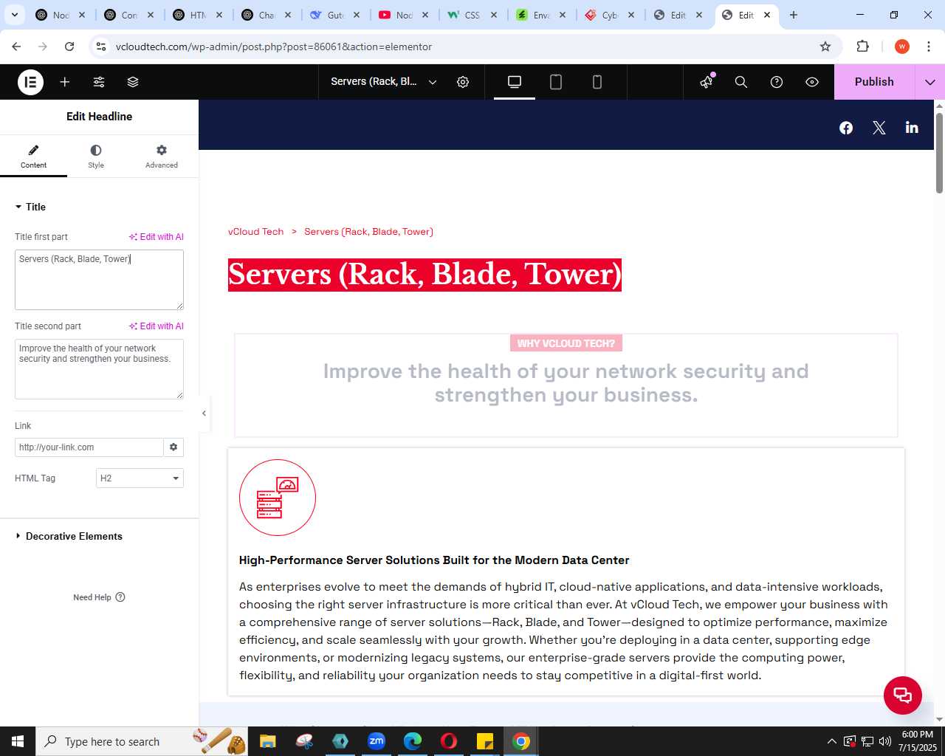Screen dimensions: 945x756
Task: Open the Elementor logo menu
Action: click(x=30, y=82)
